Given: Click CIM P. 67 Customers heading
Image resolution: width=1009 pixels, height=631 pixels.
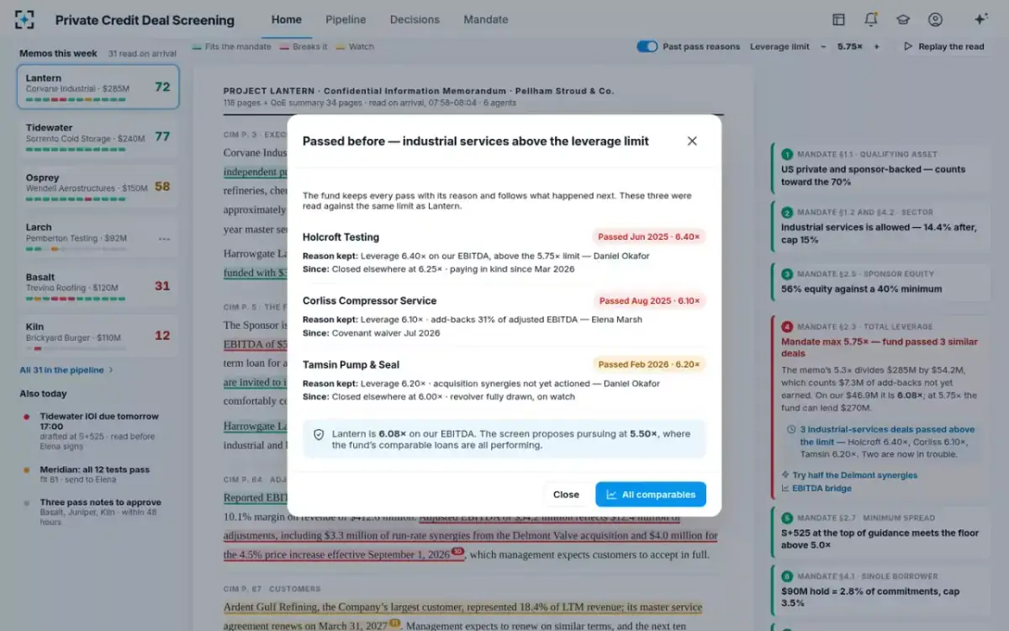Looking at the screenshot, I should click(273, 589).
